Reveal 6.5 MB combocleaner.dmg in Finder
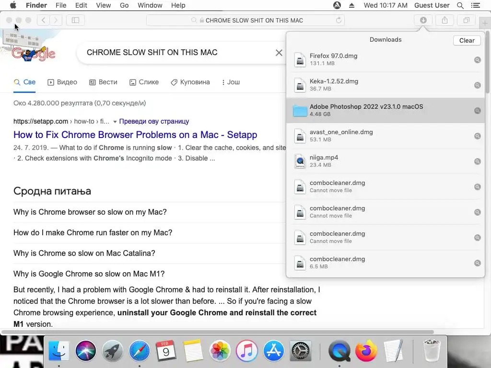 477,263
